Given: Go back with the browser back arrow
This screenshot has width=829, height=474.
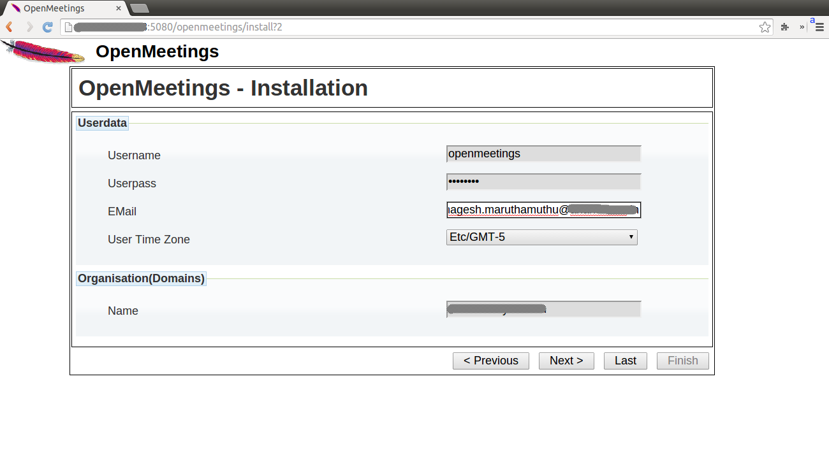Looking at the screenshot, I should coord(10,27).
